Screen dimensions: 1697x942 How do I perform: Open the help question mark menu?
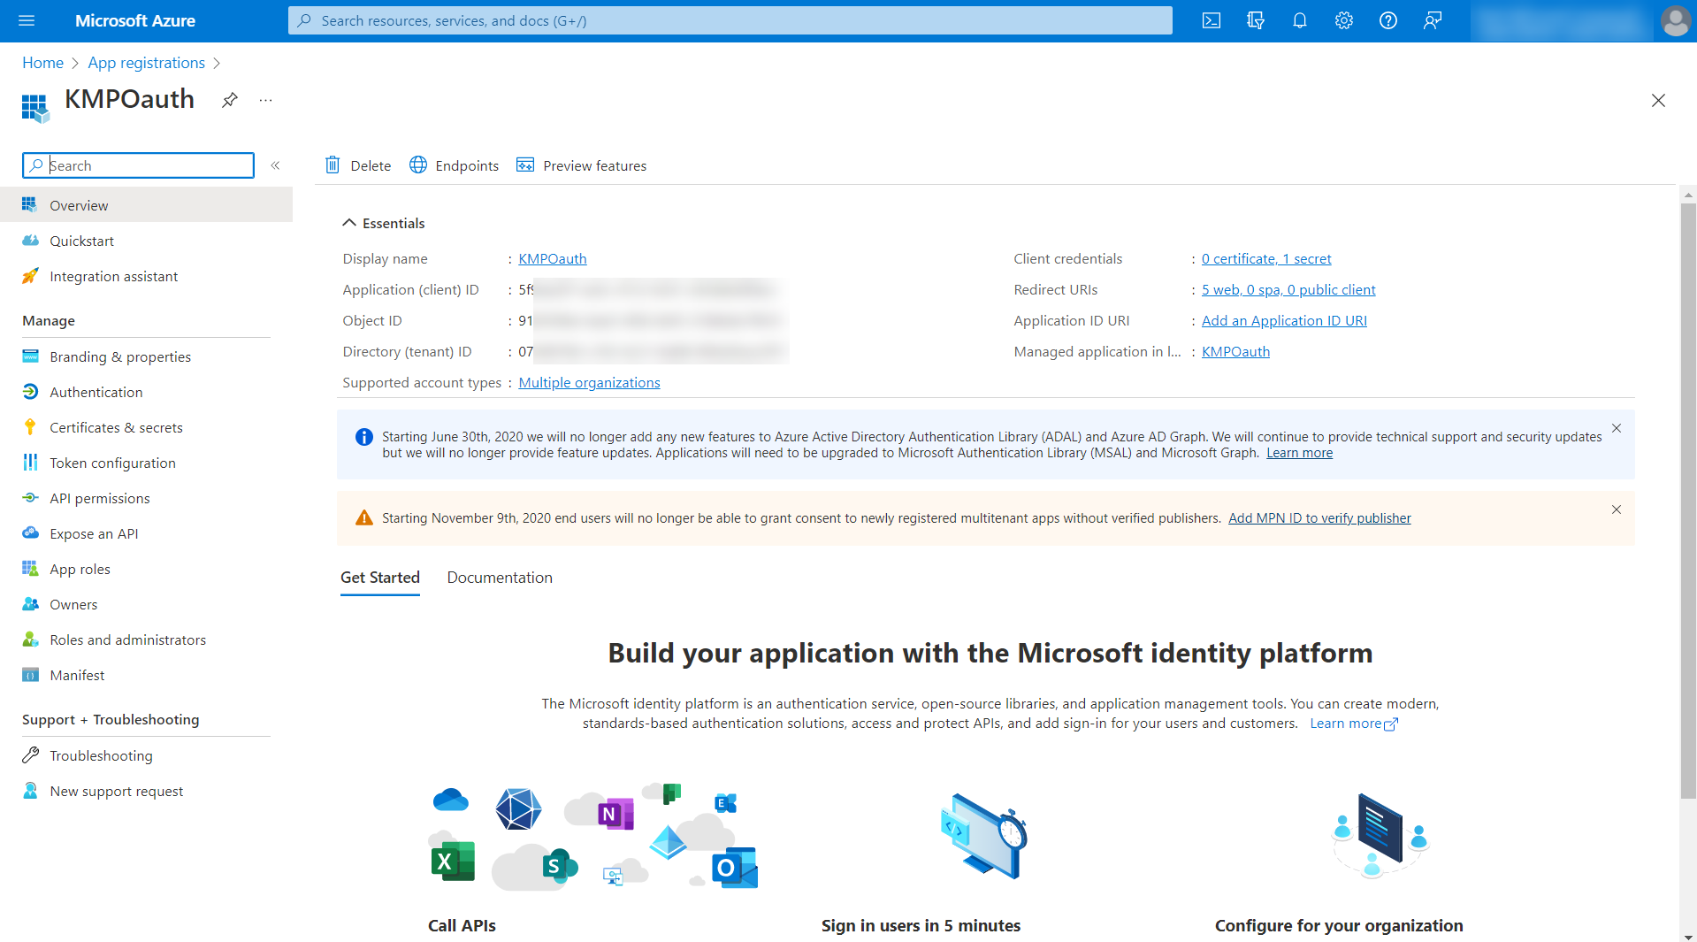pos(1387,20)
